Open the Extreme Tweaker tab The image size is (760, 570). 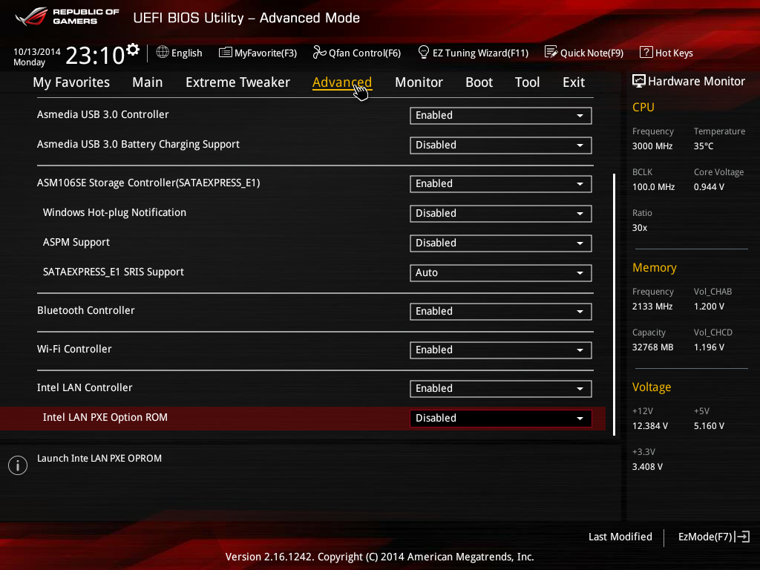[x=237, y=82]
